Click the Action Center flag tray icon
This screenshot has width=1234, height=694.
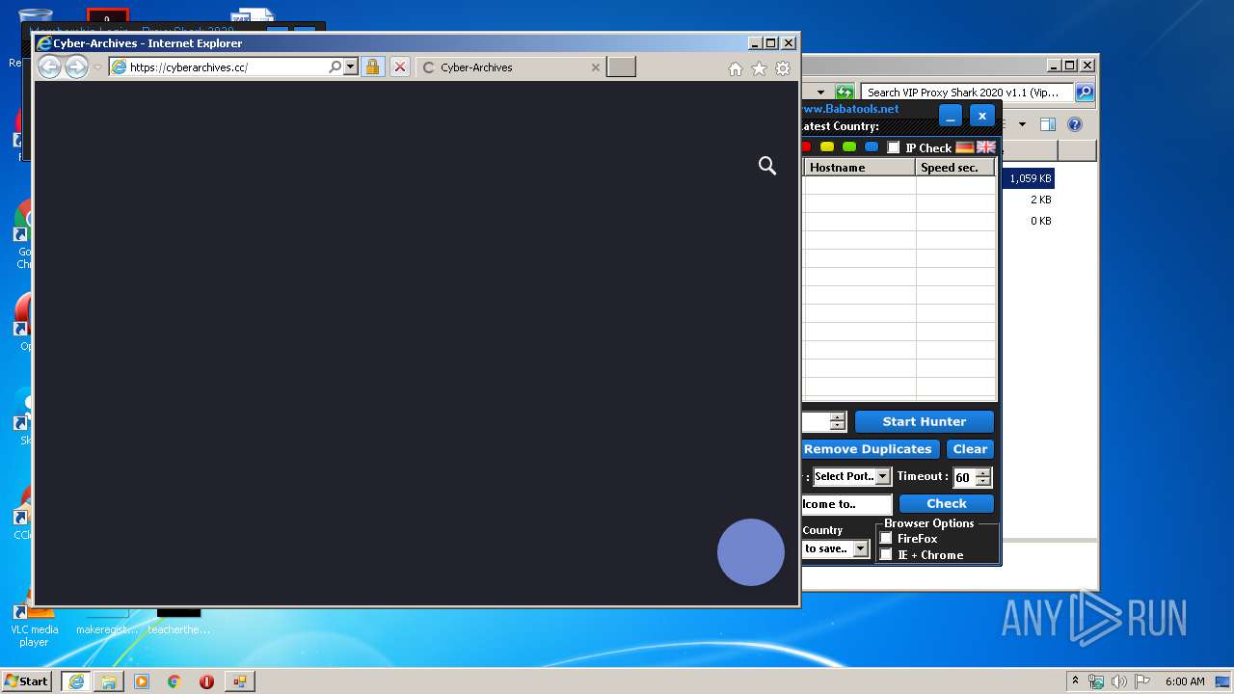tap(1140, 681)
